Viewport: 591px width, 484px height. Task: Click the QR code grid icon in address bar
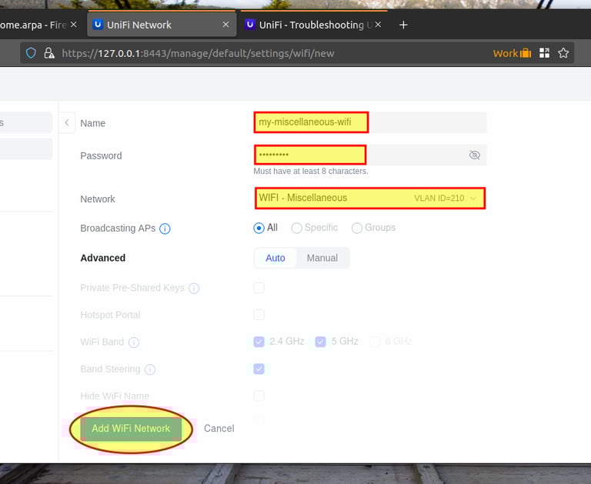click(544, 53)
